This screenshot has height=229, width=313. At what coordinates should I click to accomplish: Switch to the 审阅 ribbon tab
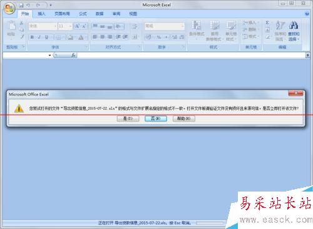(116, 14)
